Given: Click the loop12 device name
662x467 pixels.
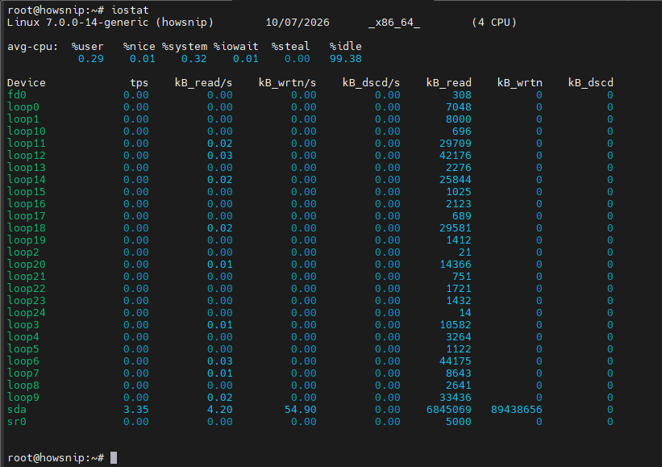Looking at the screenshot, I should [26, 156].
